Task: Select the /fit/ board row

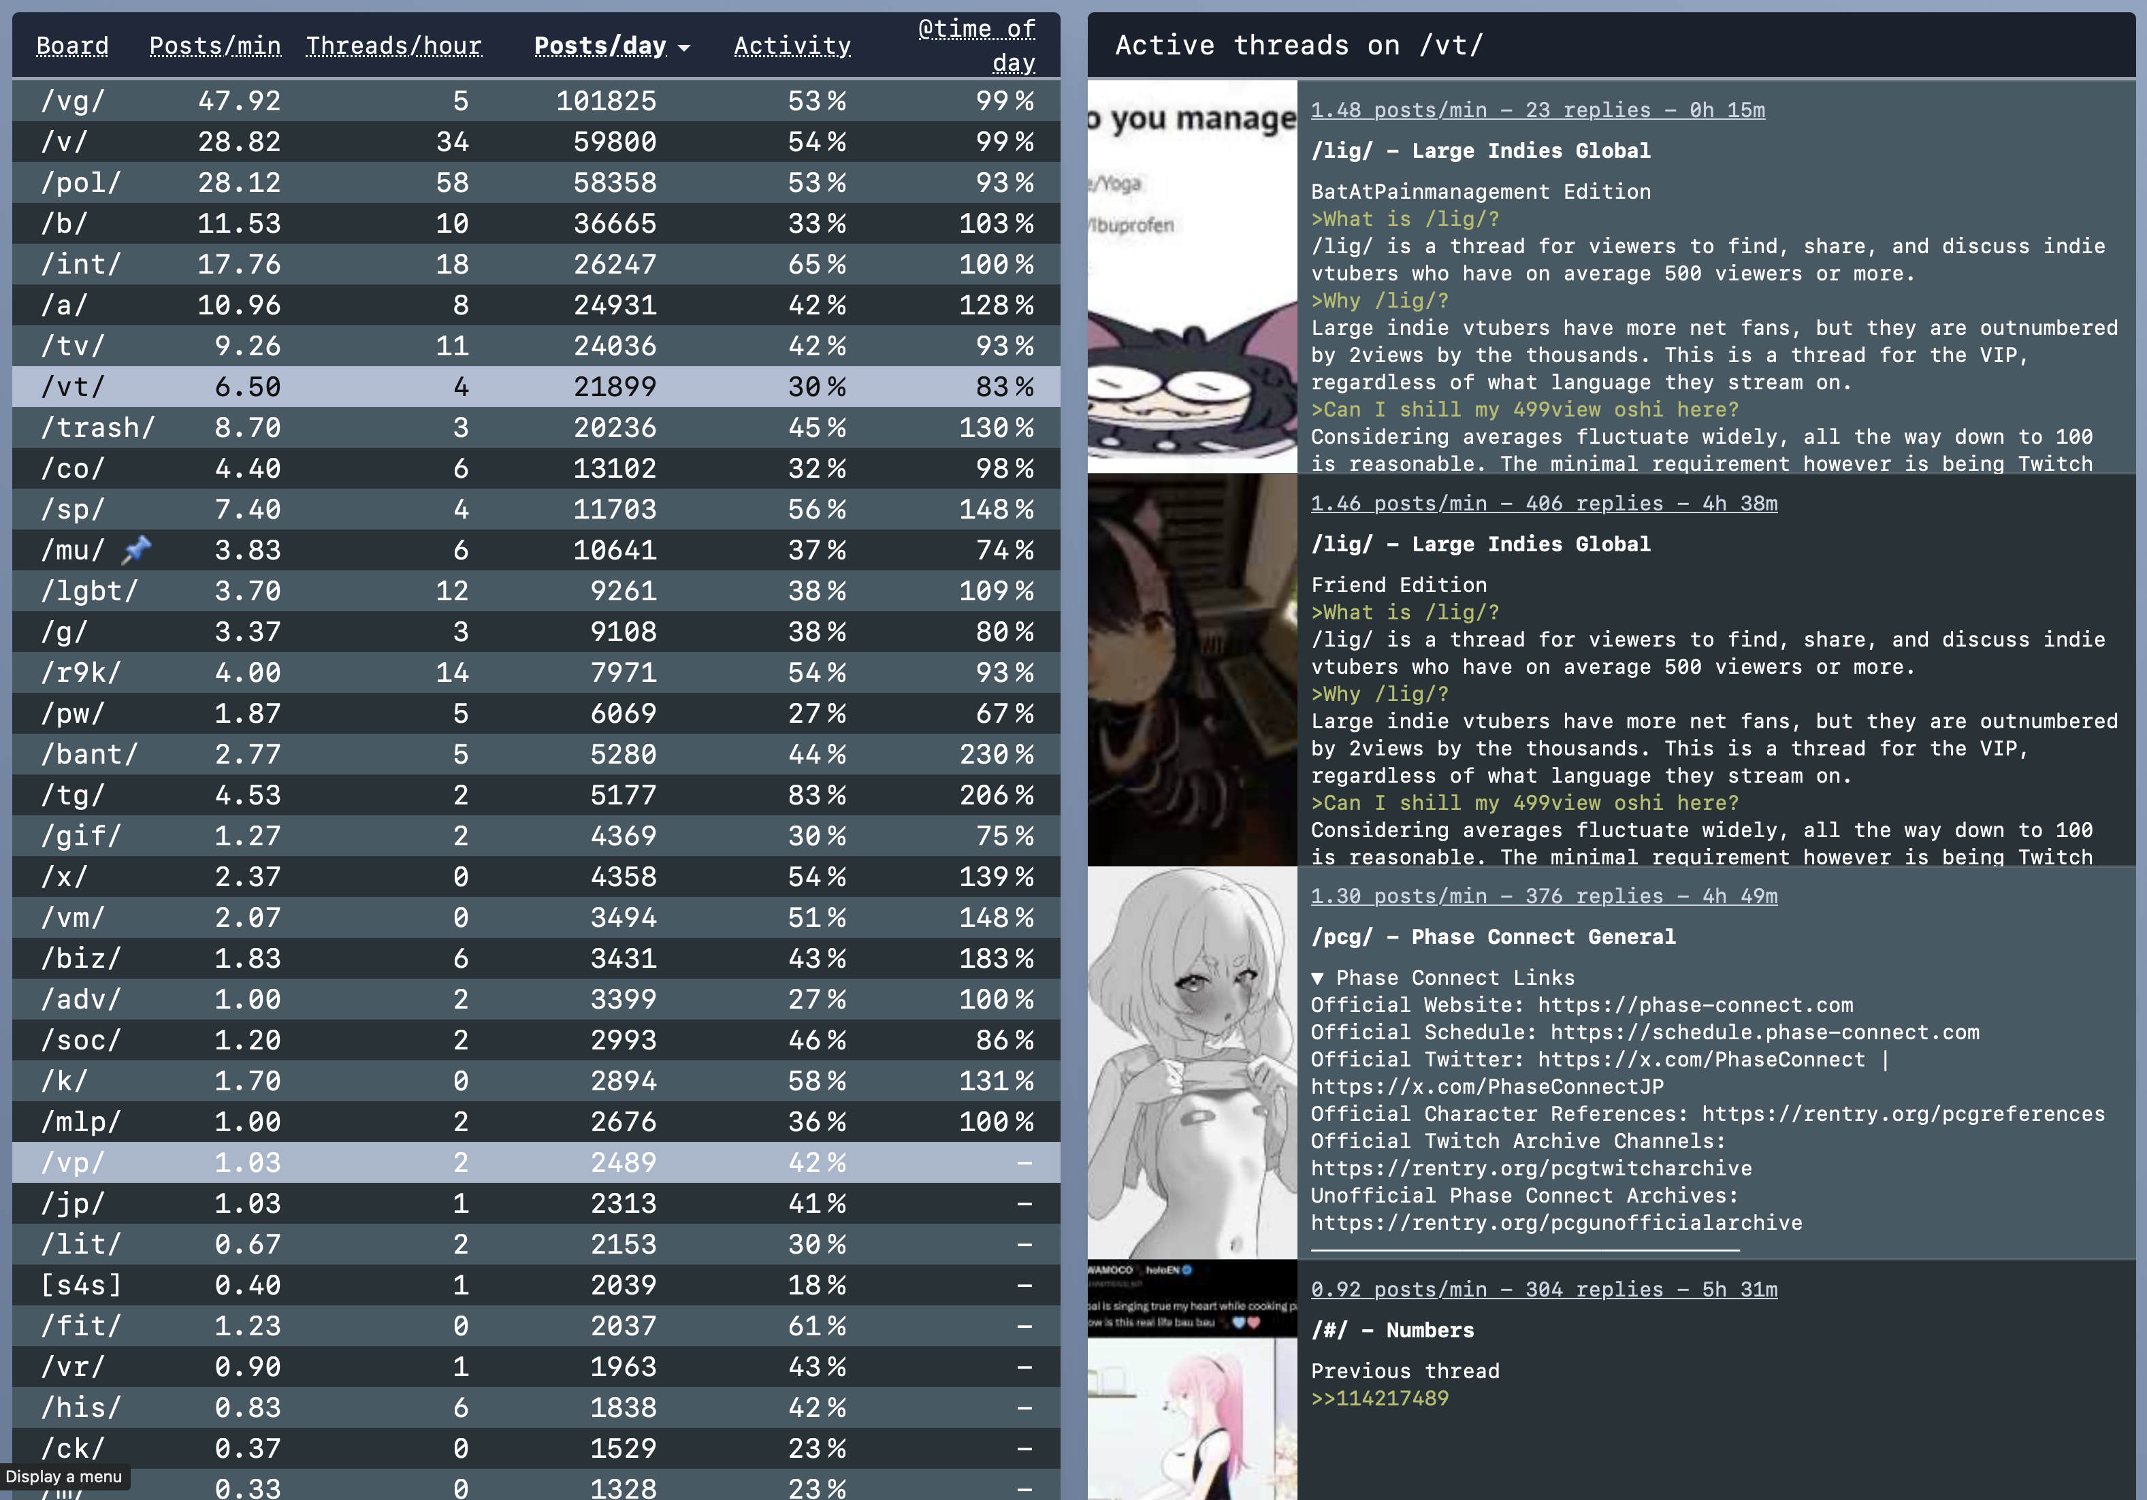Action: pos(536,1326)
